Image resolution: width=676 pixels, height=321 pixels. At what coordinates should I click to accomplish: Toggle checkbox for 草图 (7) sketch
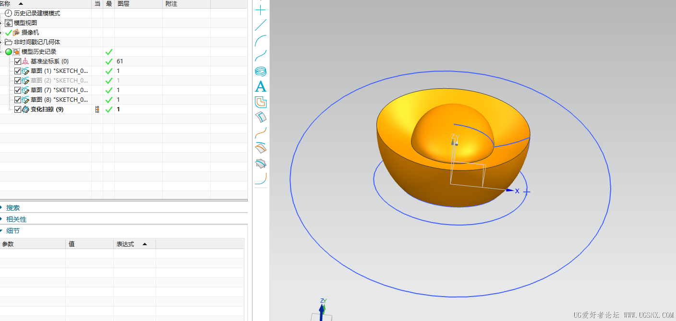pyautogui.click(x=18, y=90)
